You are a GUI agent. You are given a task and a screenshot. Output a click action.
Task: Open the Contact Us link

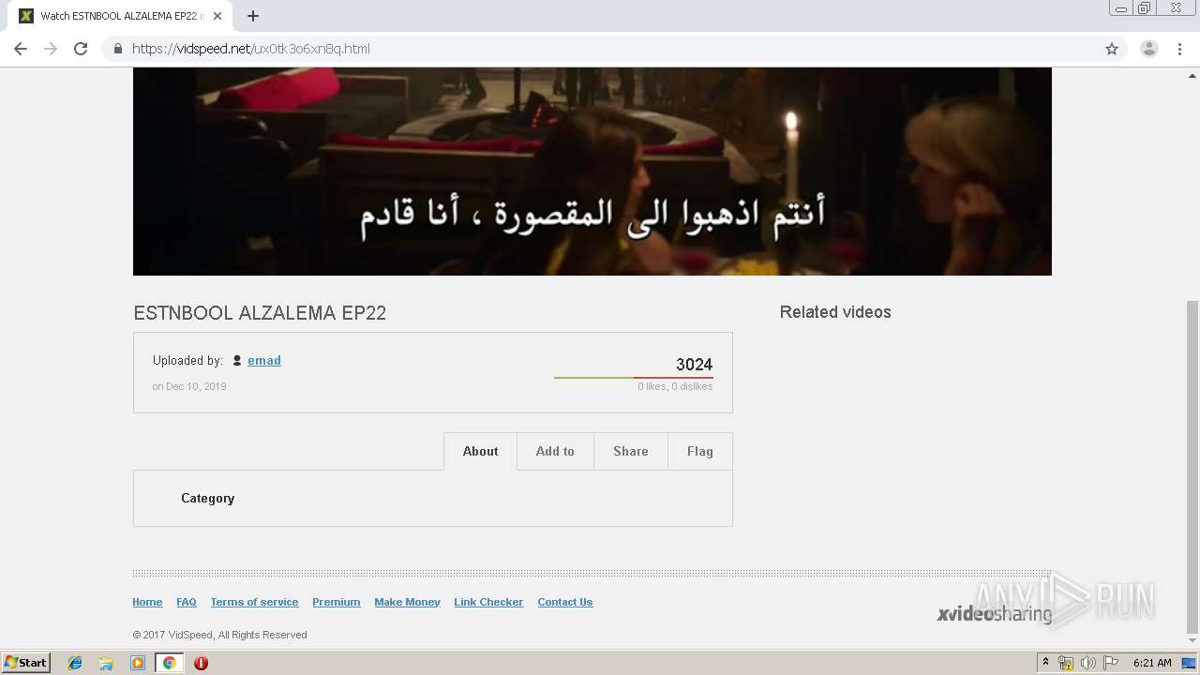pos(565,602)
